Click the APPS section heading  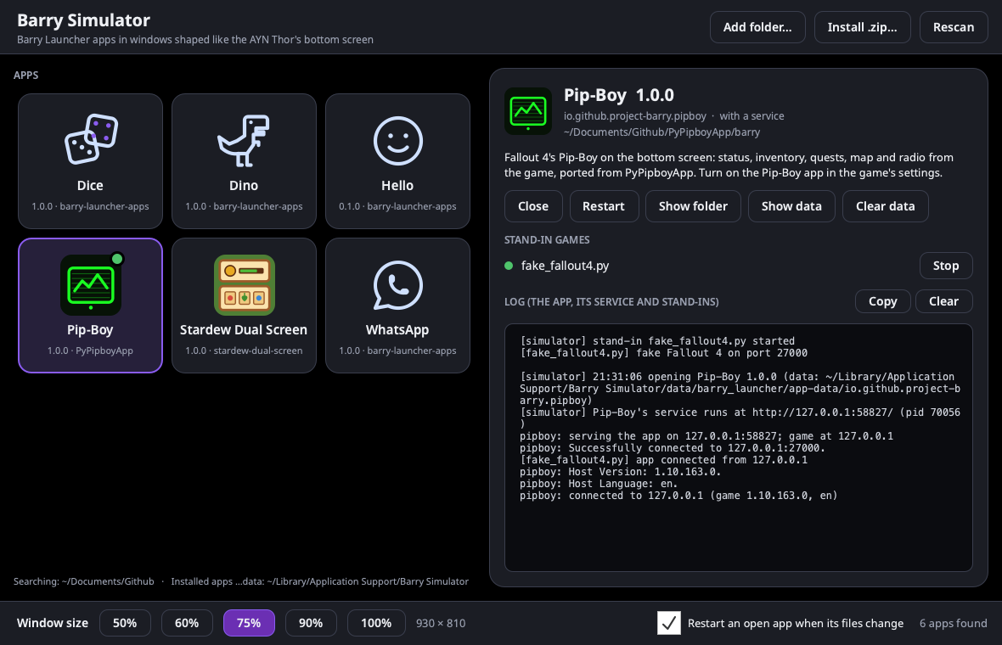[26, 76]
